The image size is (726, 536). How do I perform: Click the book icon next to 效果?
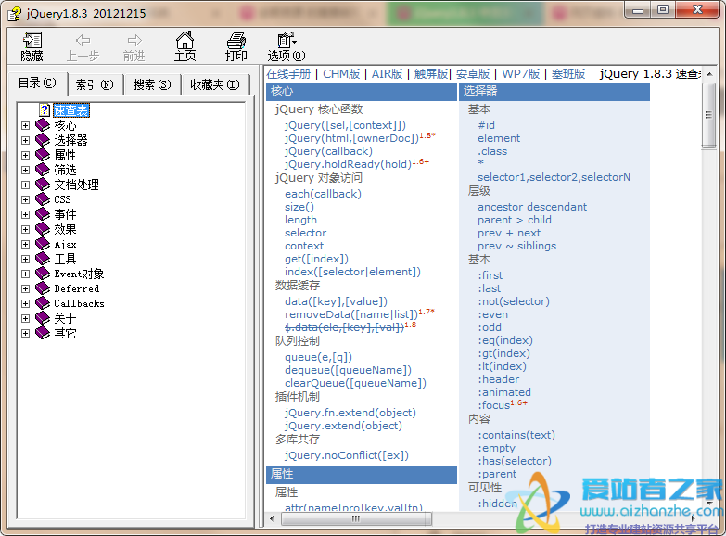click(x=43, y=229)
